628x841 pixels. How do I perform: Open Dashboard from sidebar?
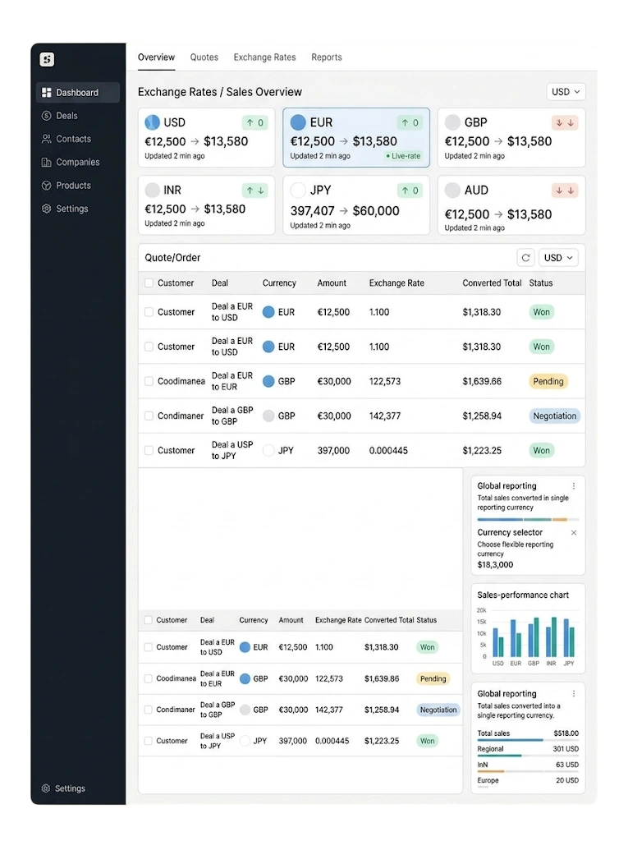point(78,92)
